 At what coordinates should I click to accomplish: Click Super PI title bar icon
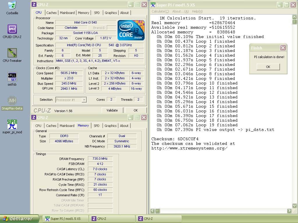pyautogui.click(x=153, y=5)
